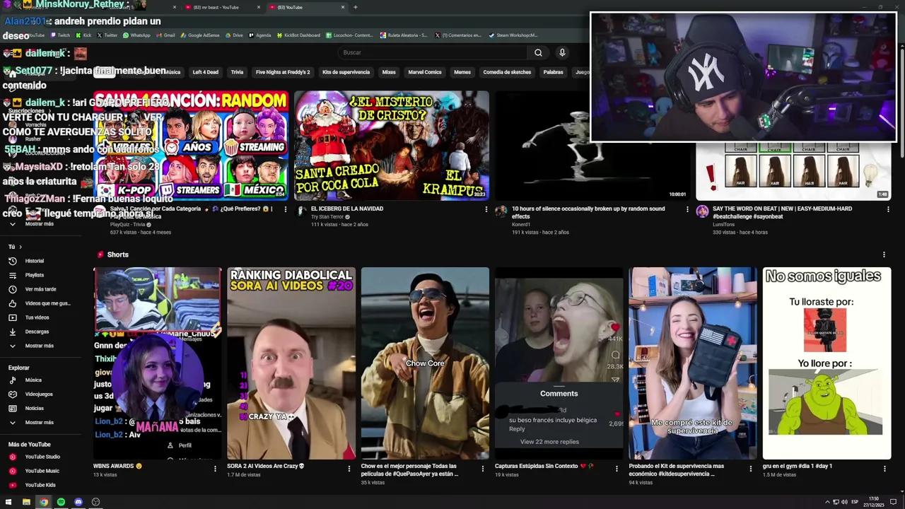905x509 pixels.
Task: Play Chow Core short thumbnail
Action: pyautogui.click(x=425, y=363)
